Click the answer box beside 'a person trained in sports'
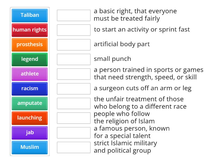 click(74, 74)
